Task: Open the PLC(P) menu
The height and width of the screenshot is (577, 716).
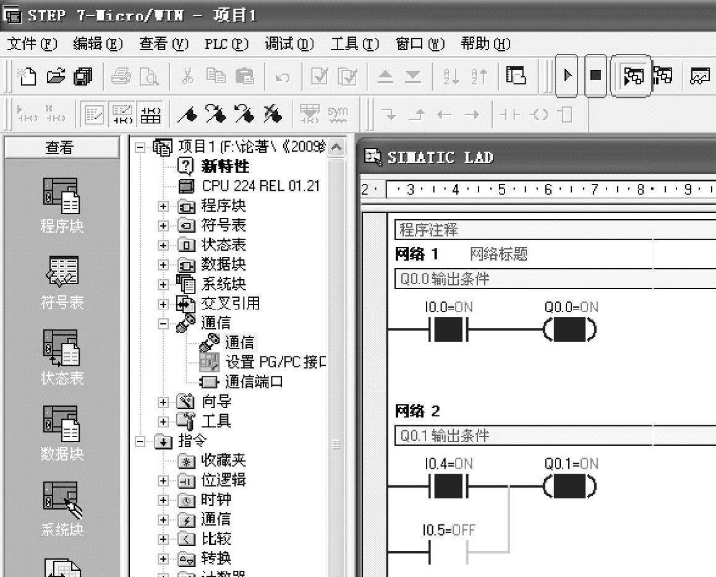Action: coord(226,44)
